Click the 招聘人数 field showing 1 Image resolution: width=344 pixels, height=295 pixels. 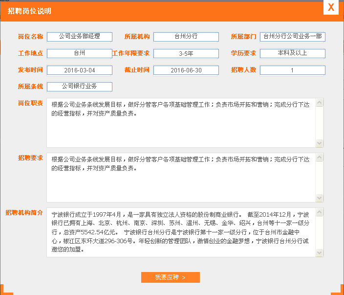pyautogui.click(x=292, y=70)
